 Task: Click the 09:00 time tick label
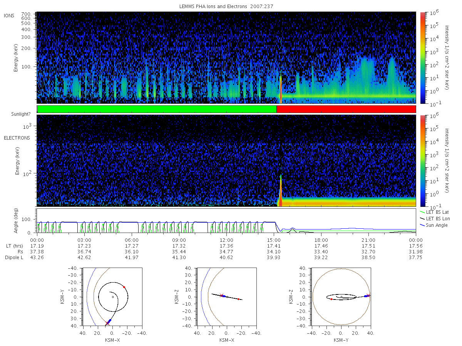179,240
